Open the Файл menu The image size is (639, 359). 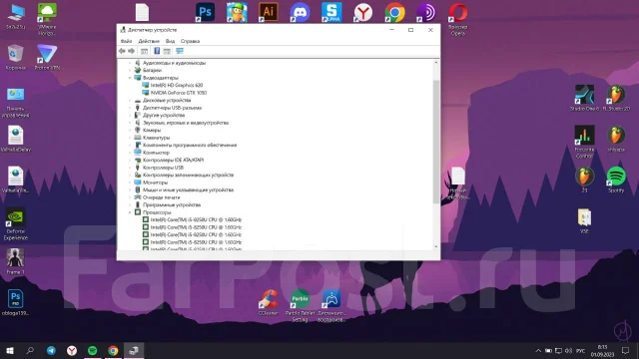coord(127,41)
